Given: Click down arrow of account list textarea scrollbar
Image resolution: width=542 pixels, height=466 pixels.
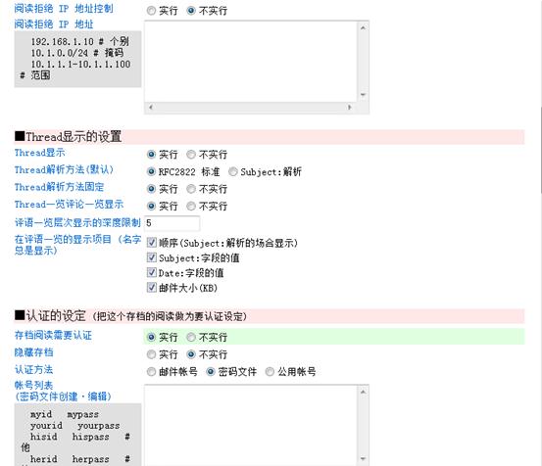Looking at the screenshot, I should pyautogui.click(x=363, y=459).
